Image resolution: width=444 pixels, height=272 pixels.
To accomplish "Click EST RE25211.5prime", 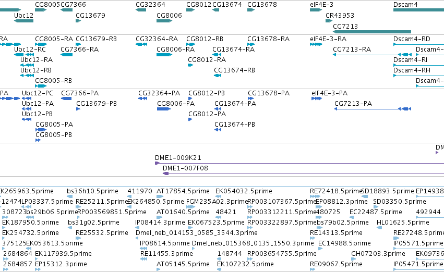I will point(102,202).
